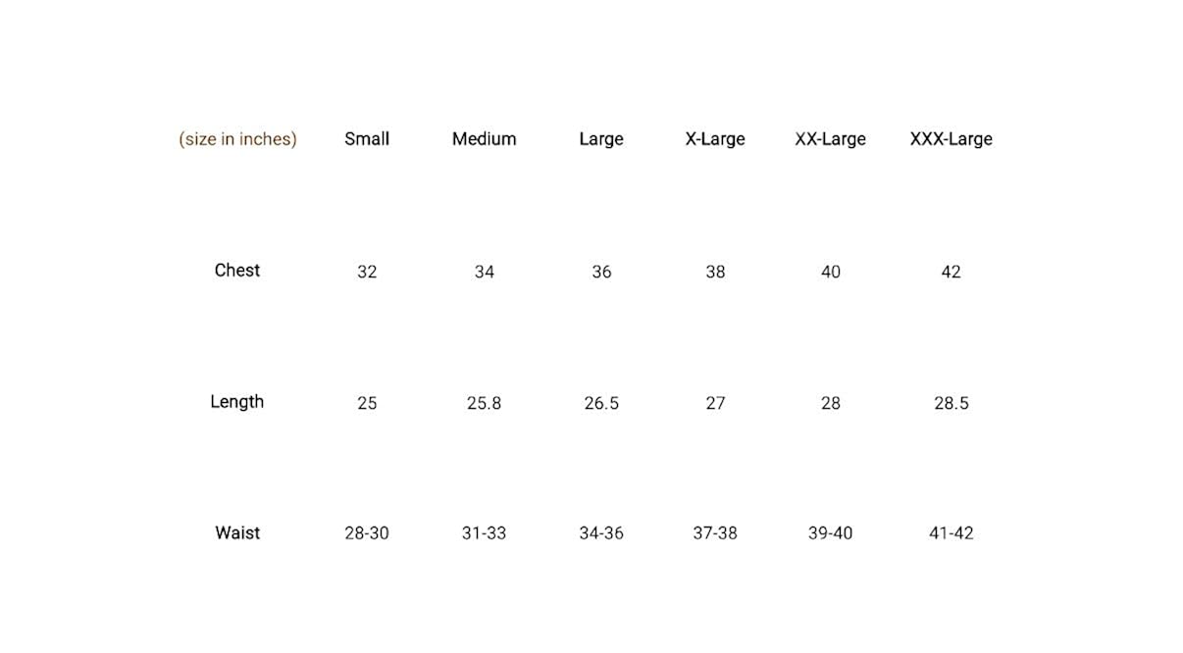Select the Small column header
This screenshot has width=1183, height=653.
[x=367, y=139]
